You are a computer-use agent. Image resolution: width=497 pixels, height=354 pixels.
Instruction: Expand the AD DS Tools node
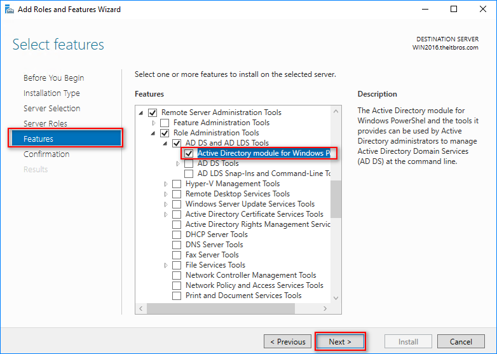[178, 163]
